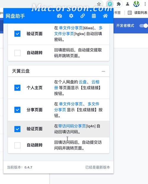The height and width of the screenshot is (184, 148).
Task: Open the flask extension icon
Action: click(x=128, y=4)
